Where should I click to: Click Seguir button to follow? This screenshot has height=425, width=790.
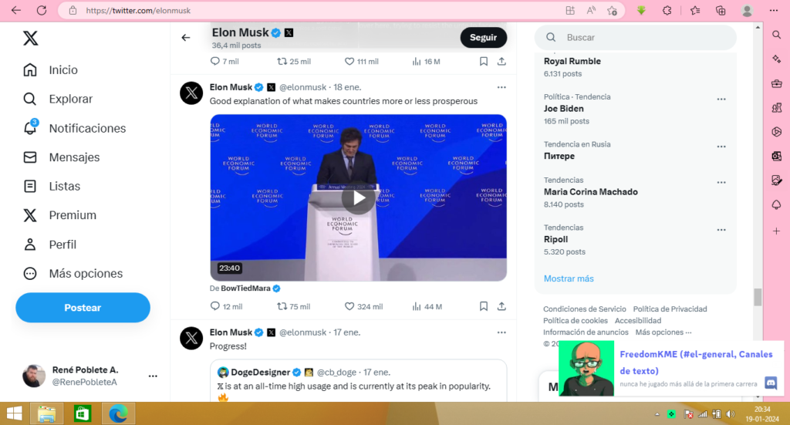(x=483, y=38)
